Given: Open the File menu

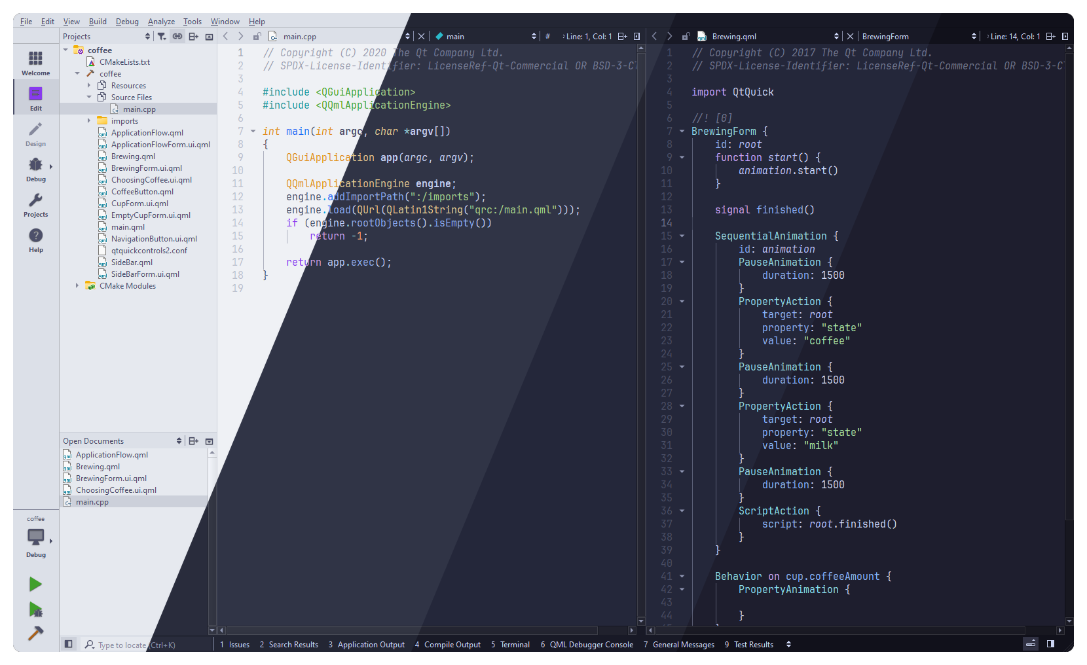Looking at the screenshot, I should pos(26,22).
